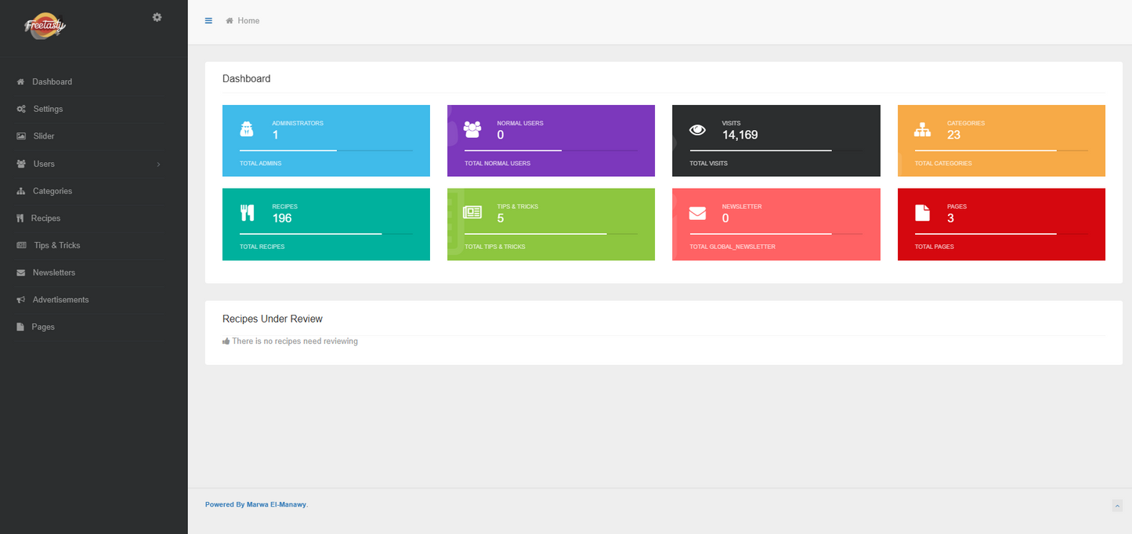Click the hamburger icon to collapse sidebar
Screen dimensions: 1132x534
pos(208,20)
